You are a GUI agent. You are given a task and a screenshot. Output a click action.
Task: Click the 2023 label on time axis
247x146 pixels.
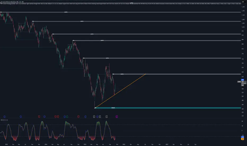pyautogui.click(x=6, y=144)
